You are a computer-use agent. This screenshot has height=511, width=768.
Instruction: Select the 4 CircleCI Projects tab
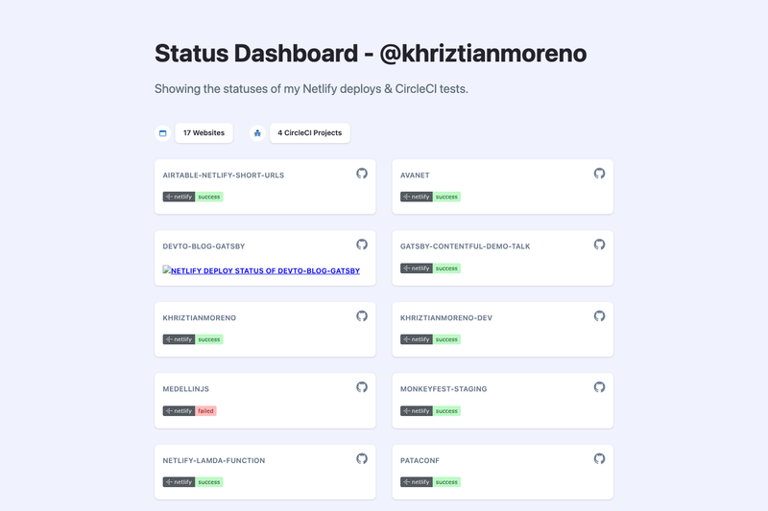[x=309, y=133]
